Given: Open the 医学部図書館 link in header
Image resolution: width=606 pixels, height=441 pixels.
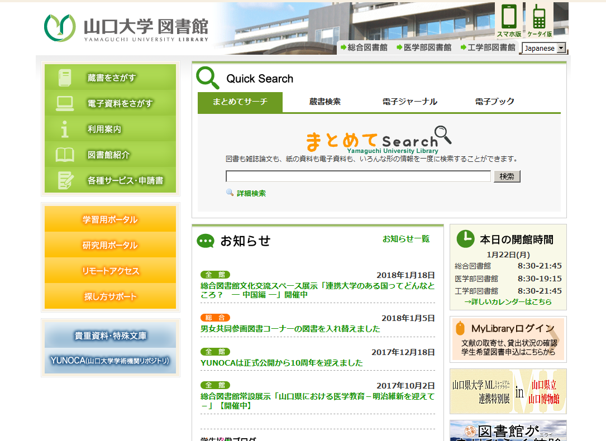Looking at the screenshot, I should point(427,47).
